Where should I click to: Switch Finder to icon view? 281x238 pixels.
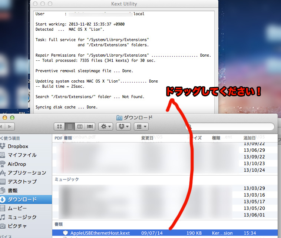[59, 127]
